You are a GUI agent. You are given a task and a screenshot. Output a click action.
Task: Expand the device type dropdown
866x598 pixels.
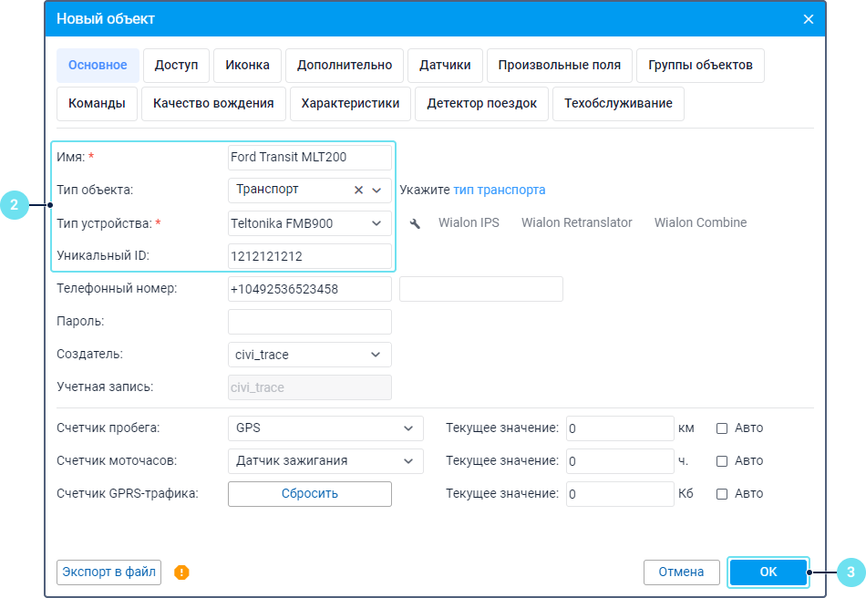376,223
